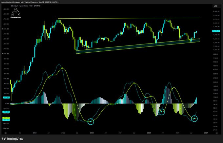
Task: Click the header text created with TradingView.com
Action: [x=31, y=2]
